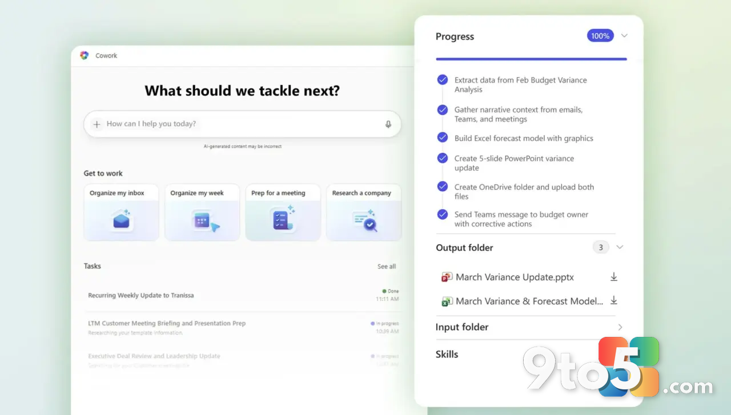Screen dimensions: 731x415
Task: Click the 100% progress badge
Action: (600, 36)
